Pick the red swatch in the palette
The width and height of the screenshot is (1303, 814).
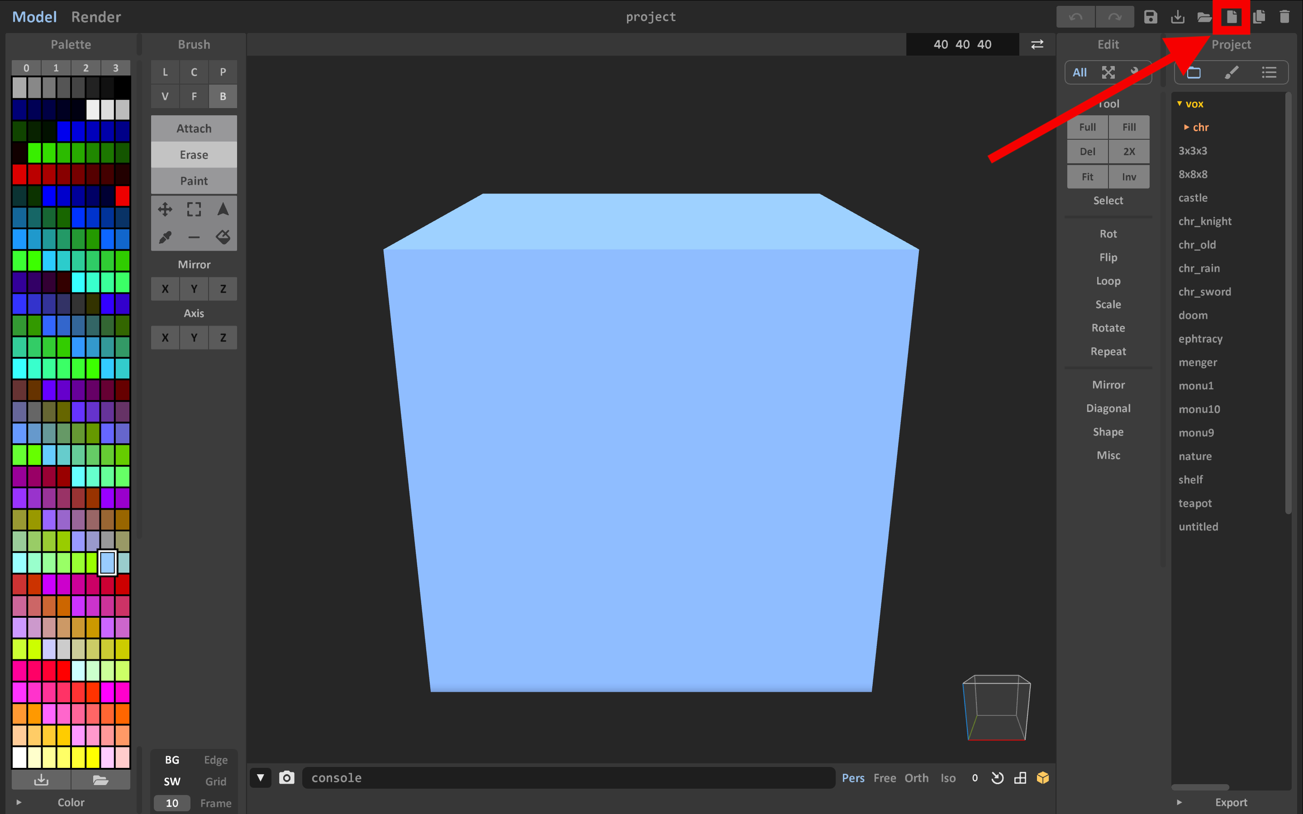tap(20, 175)
